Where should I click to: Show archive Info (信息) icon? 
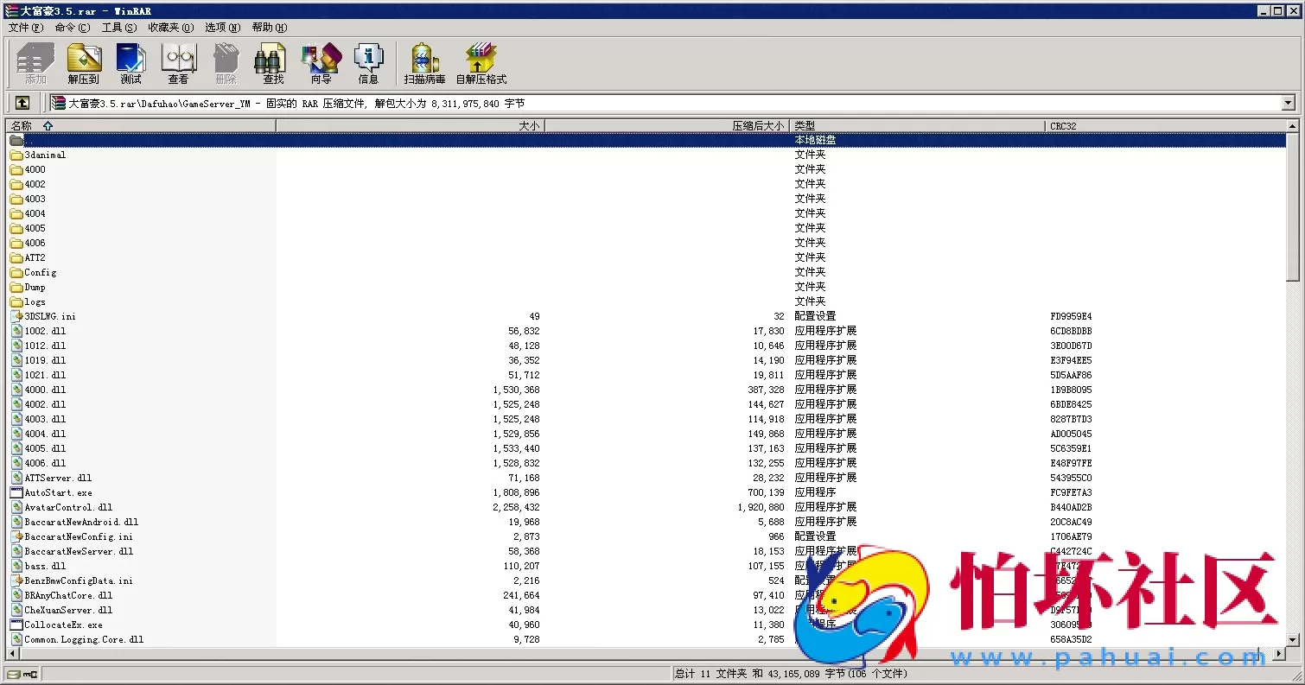point(368,64)
